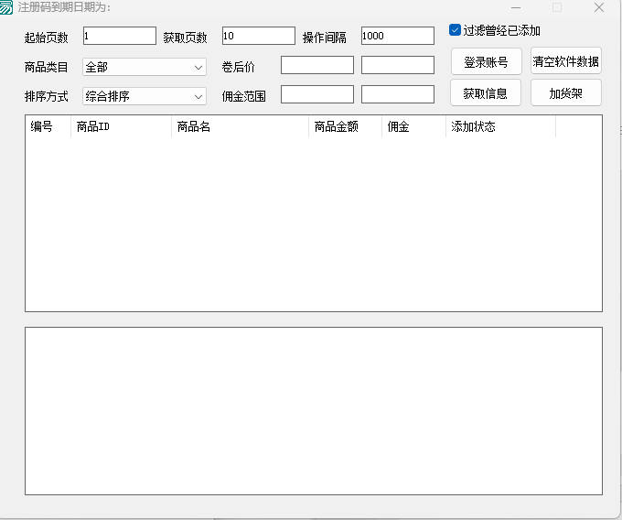Click inside the bottom log text area
622x520 pixels.
tap(313, 410)
